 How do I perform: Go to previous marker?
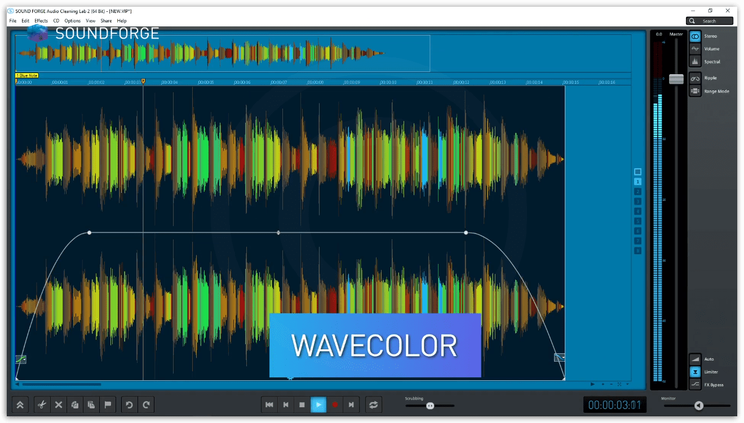(x=286, y=404)
